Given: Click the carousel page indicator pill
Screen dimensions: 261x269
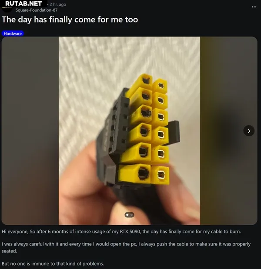Looking at the screenshot, I should (129, 215).
